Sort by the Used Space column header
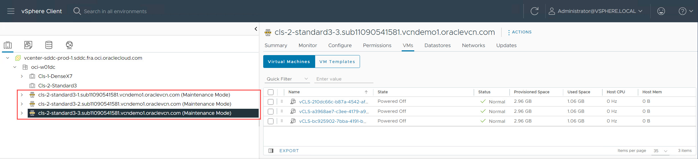The image size is (698, 159). pyautogui.click(x=579, y=92)
